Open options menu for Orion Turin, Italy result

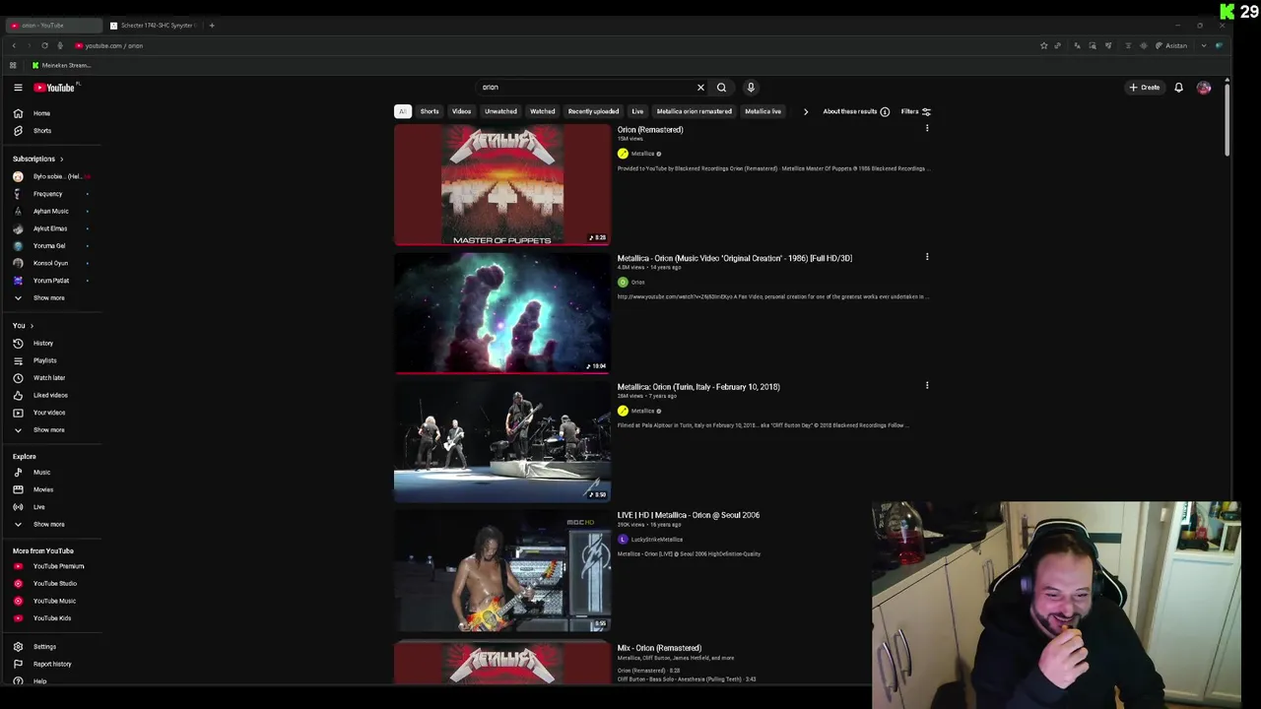[x=927, y=386]
